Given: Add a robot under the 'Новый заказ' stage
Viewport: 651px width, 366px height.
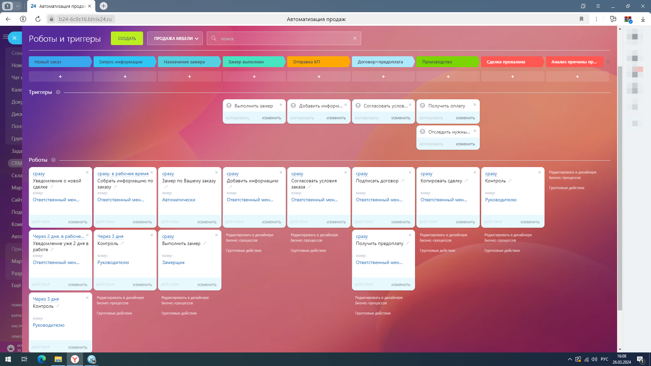Looking at the screenshot, I should click(x=60, y=77).
